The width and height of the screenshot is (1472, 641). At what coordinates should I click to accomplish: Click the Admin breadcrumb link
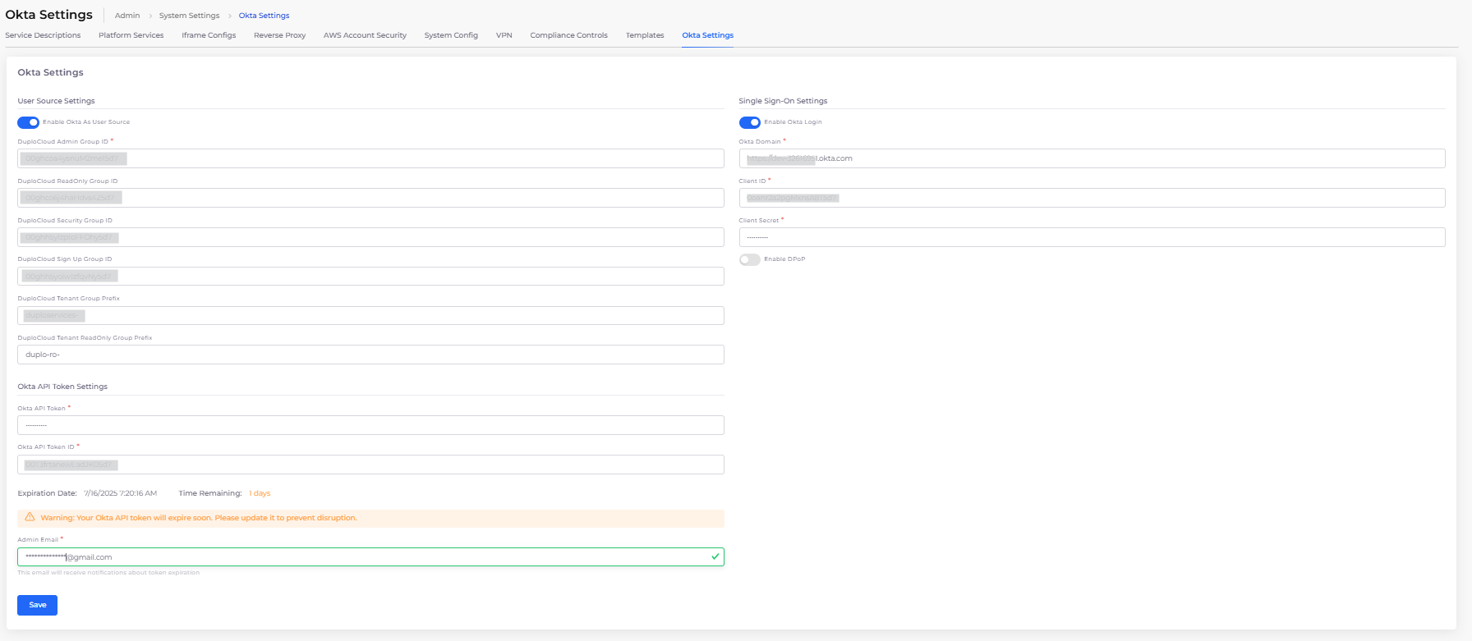[x=127, y=16]
